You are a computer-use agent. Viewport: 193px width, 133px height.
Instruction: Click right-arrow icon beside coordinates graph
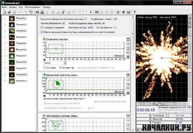(x=128, y=48)
